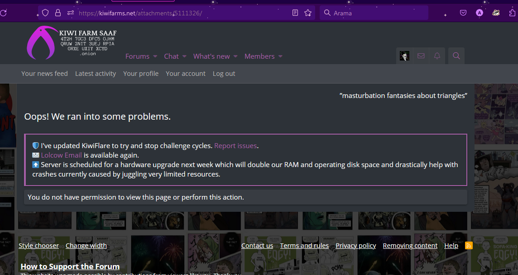Open the alerts bell icon

437,56
